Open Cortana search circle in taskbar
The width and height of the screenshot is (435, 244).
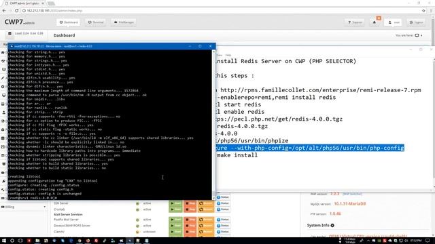point(12,241)
